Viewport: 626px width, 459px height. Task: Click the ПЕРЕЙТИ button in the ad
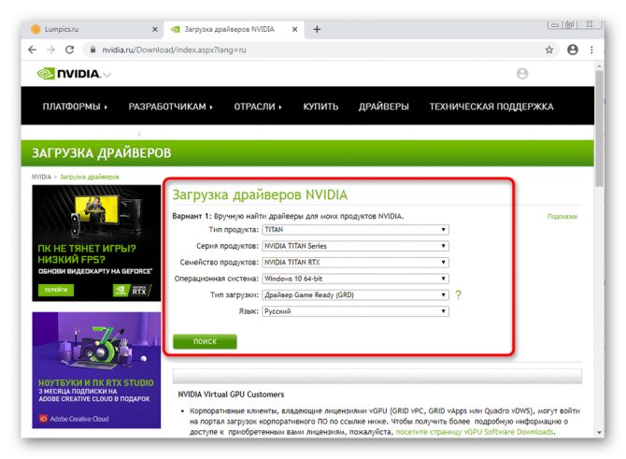click(x=56, y=290)
